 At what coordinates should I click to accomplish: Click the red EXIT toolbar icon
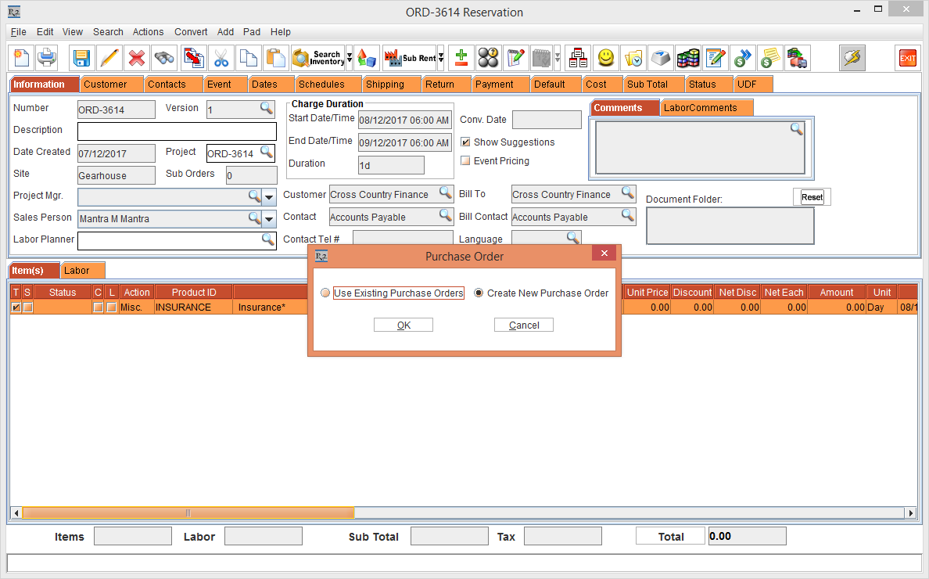point(907,58)
